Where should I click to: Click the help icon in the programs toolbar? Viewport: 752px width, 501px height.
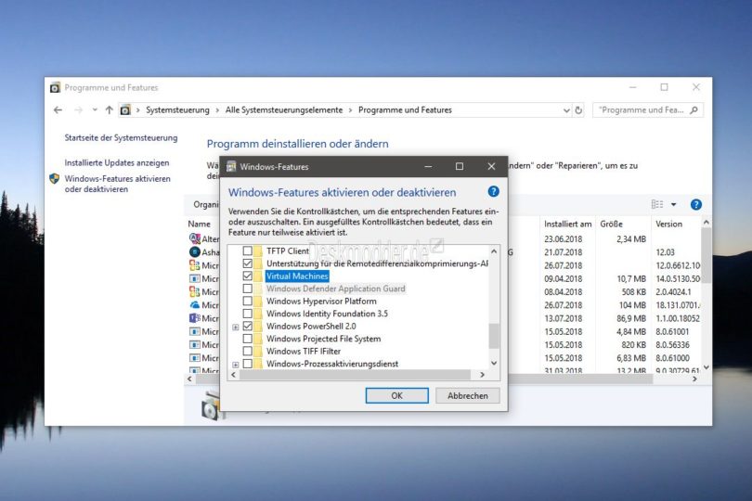[695, 204]
